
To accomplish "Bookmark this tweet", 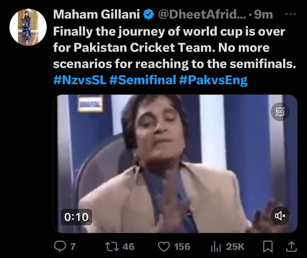I will click(268, 246).
